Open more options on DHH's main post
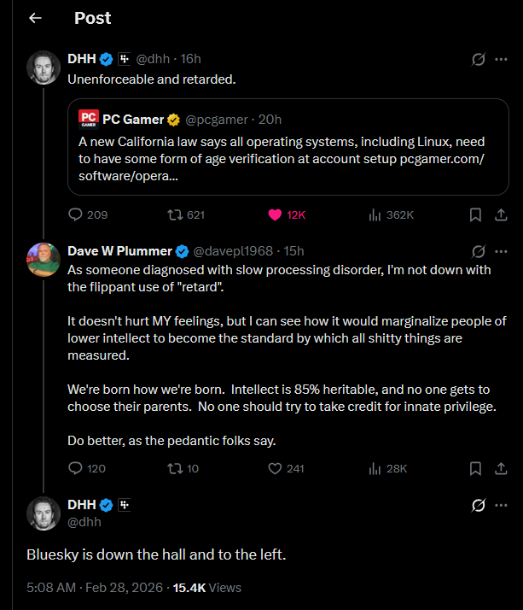Viewport: 523px width, 610px height. point(501,505)
